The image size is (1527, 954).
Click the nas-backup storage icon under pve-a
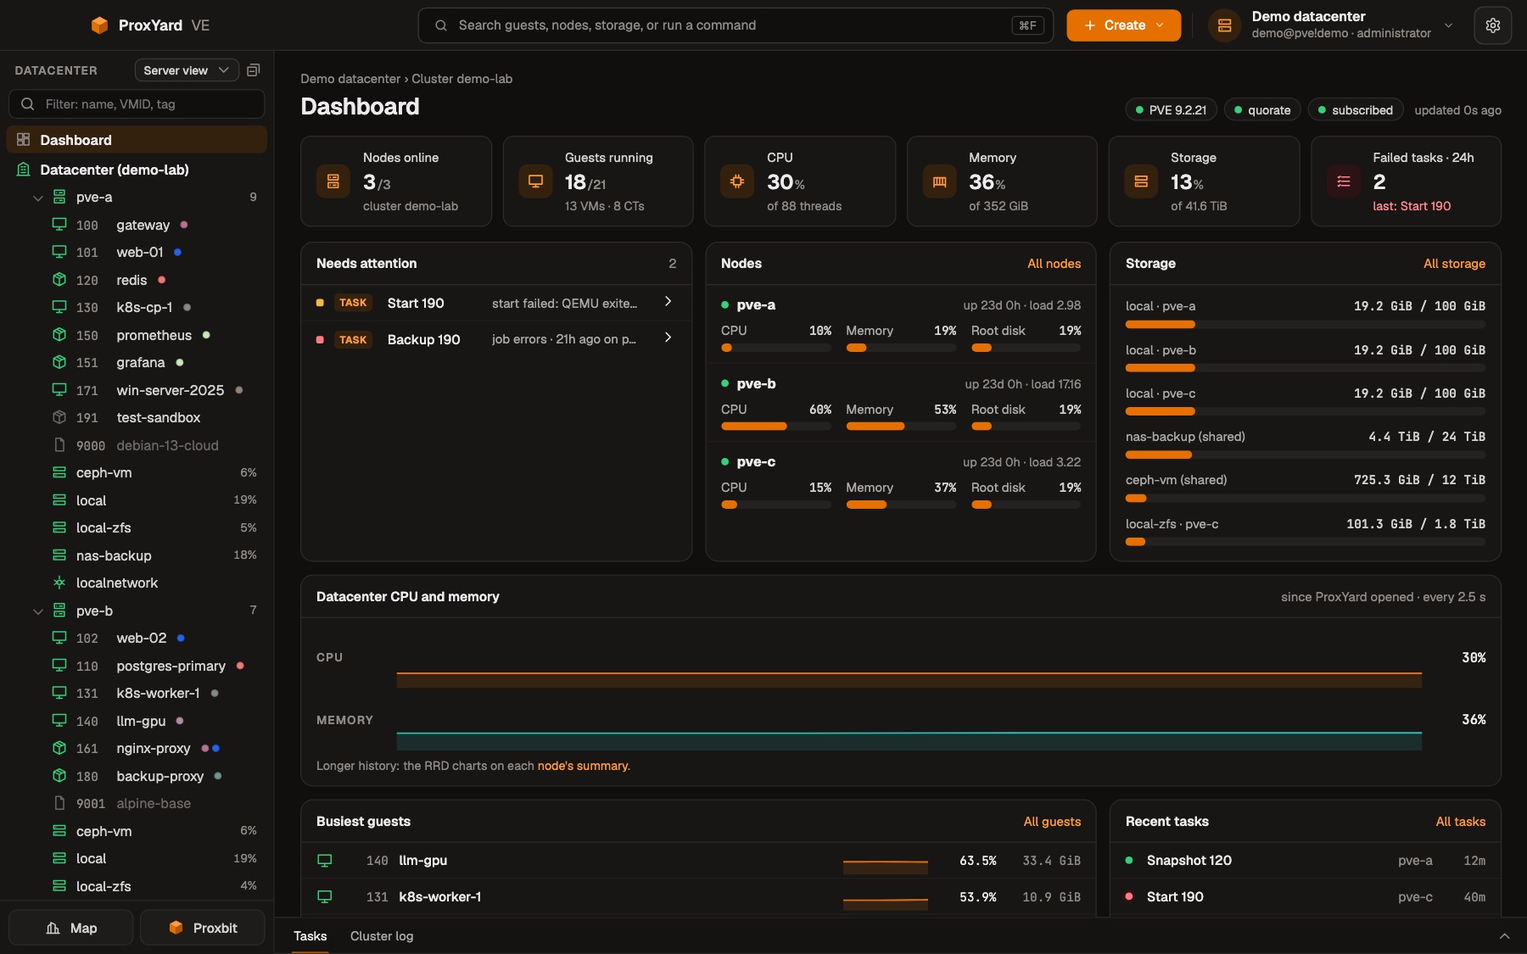59,555
